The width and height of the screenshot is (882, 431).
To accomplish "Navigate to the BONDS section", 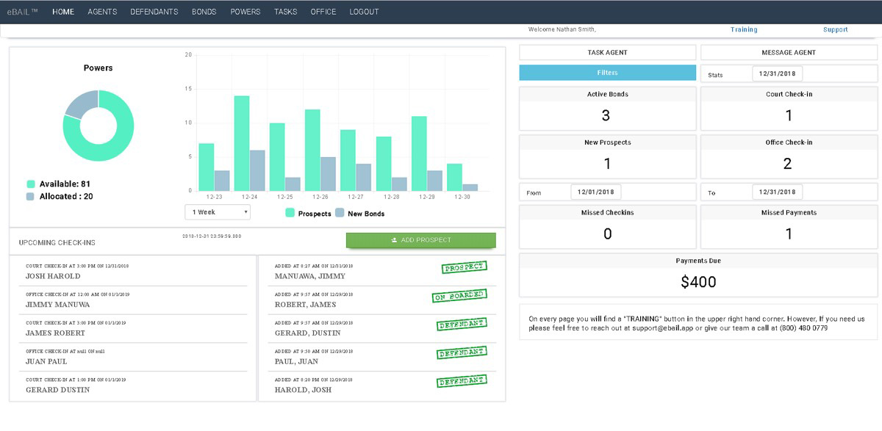I will (204, 11).
